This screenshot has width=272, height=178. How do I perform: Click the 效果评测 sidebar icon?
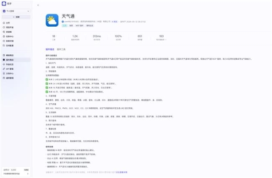(x=4, y=41)
